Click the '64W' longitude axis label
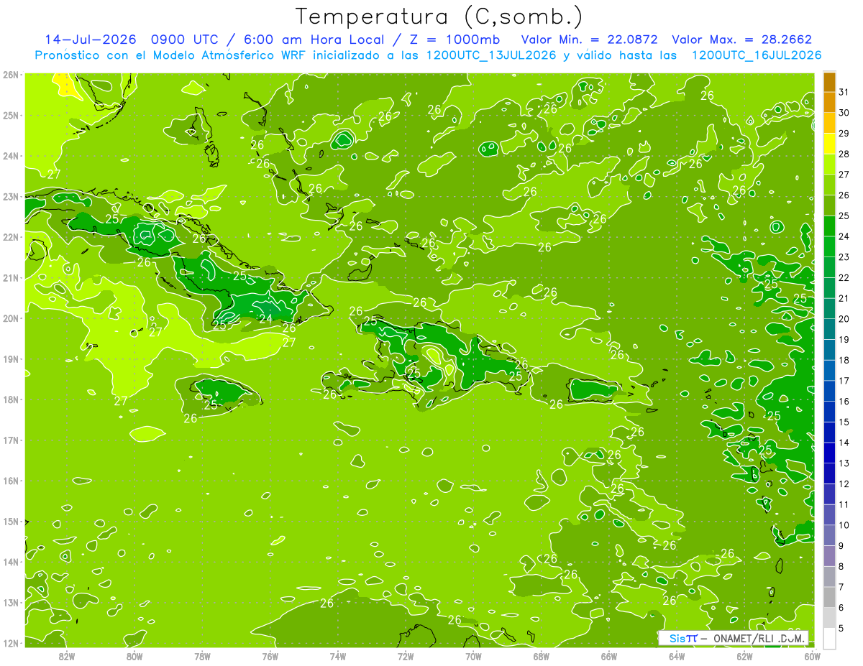 tap(677, 655)
